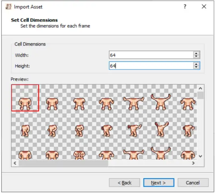
Task: Select the seventh frame in second row
Action: click(189, 131)
